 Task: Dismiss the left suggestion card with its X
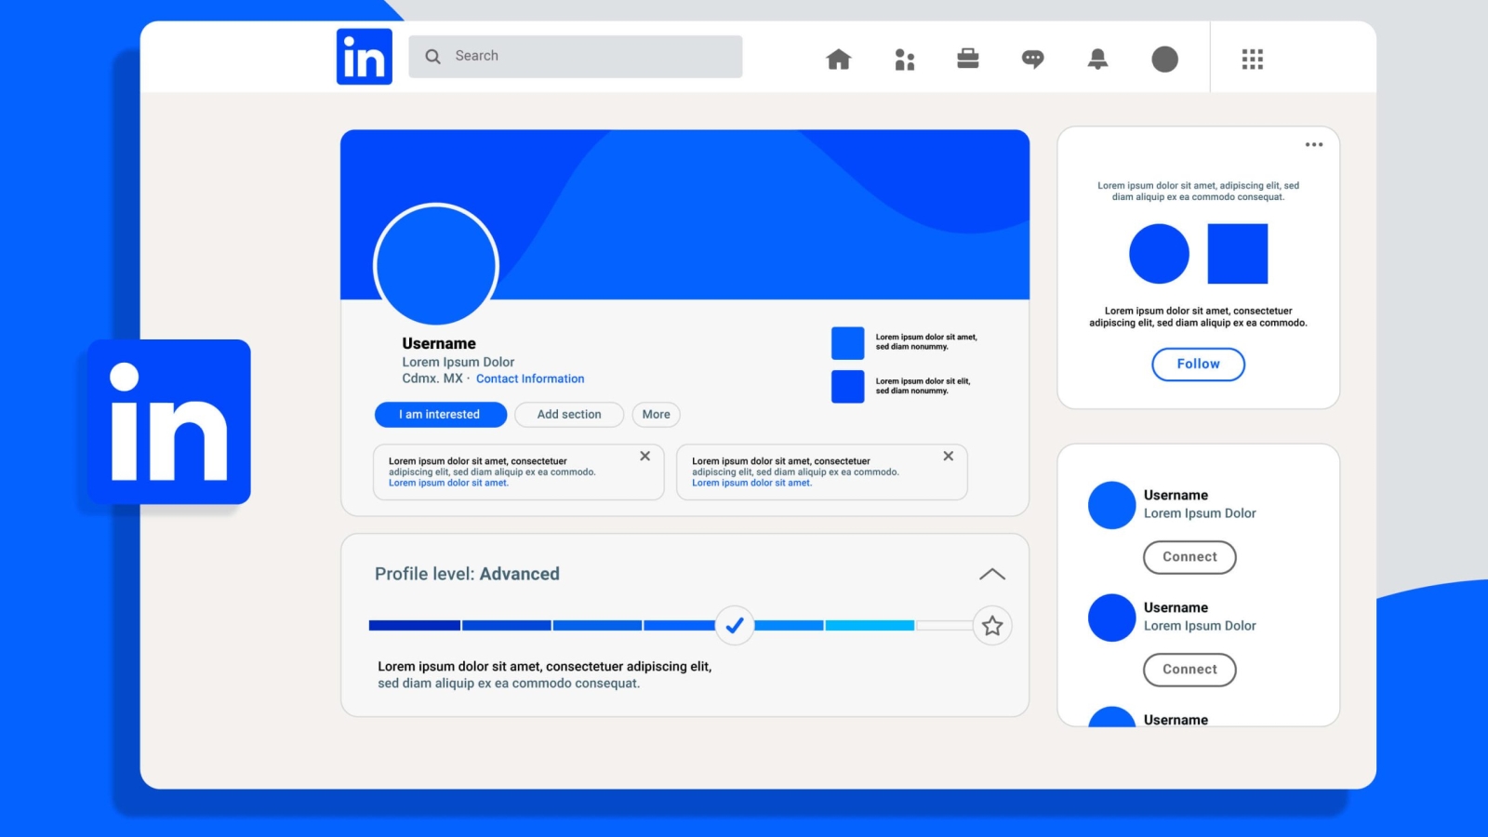[644, 456]
